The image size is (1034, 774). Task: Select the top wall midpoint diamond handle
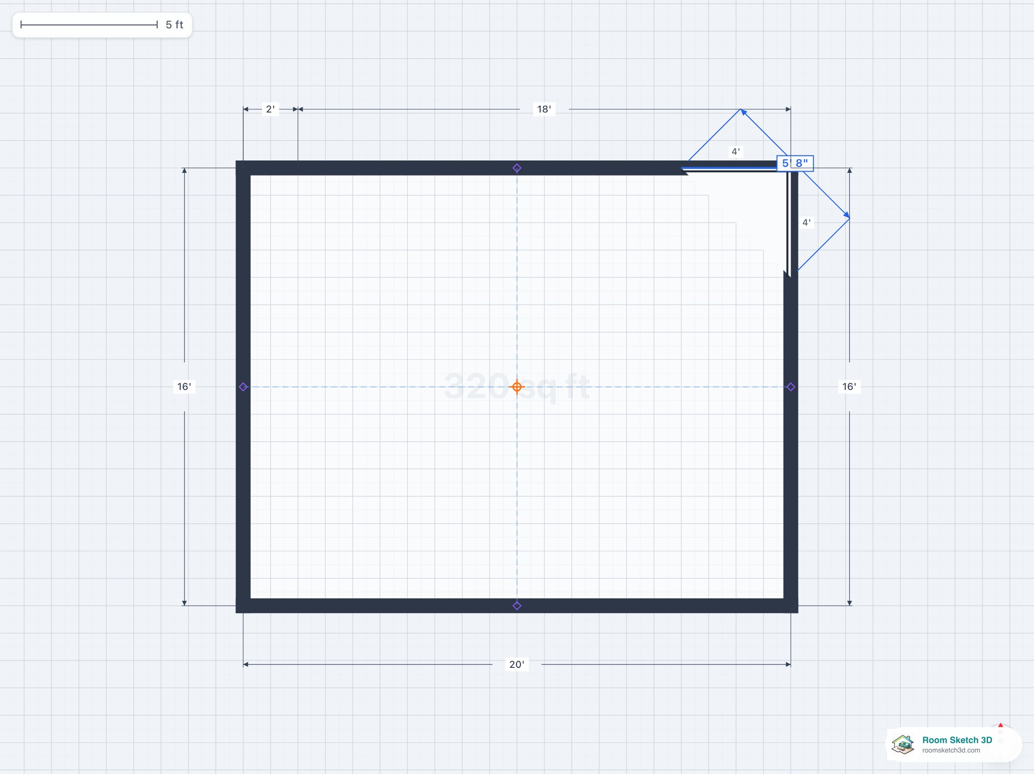pyautogui.click(x=517, y=168)
